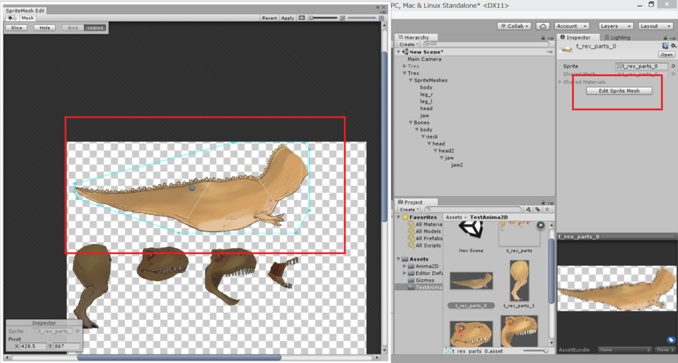
Task: Open the Account dropdown
Action: coord(571,26)
